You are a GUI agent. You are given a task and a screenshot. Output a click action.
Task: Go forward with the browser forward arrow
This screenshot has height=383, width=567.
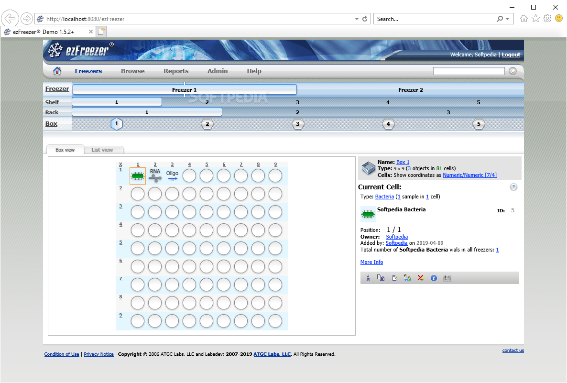[26, 19]
